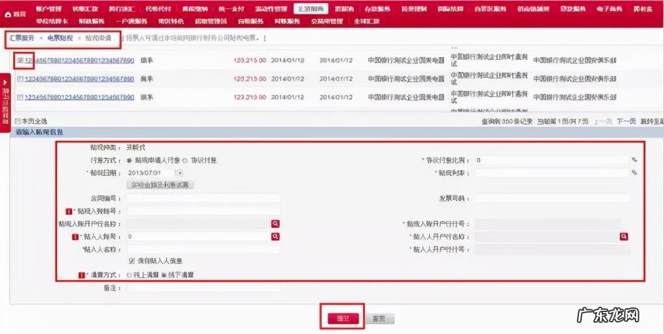Click the 买断式 discount type value
Screen dimensions: 664x334
(x=136, y=148)
